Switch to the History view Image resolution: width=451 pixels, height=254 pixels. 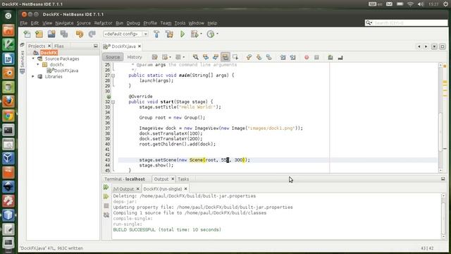[x=135, y=57]
